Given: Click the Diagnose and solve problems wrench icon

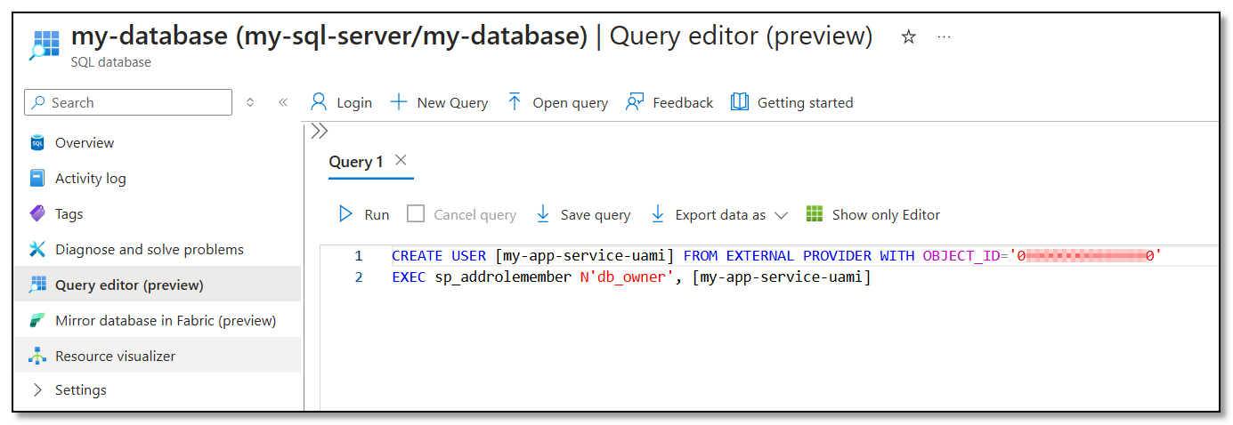Looking at the screenshot, I should tap(37, 250).
